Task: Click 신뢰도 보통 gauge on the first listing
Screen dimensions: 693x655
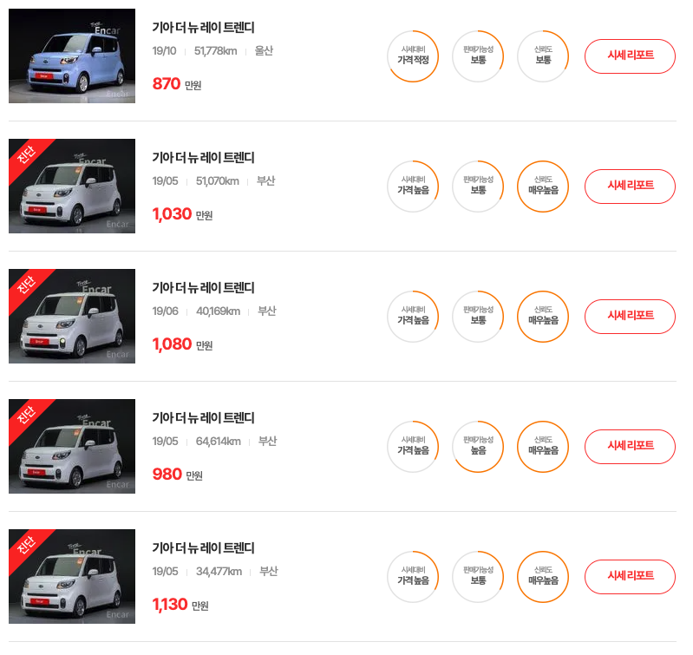Action: click(x=543, y=56)
